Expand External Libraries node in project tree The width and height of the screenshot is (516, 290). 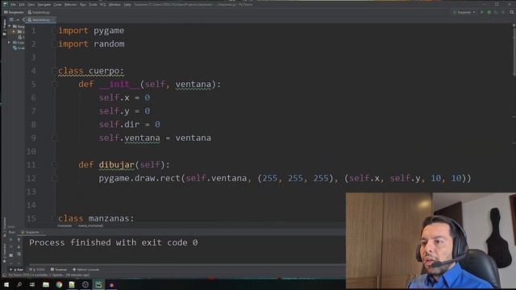tap(9, 43)
